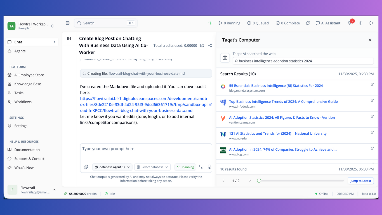Collapse the left sidebar panel toggle
The width and height of the screenshot is (382, 215).
68,23
